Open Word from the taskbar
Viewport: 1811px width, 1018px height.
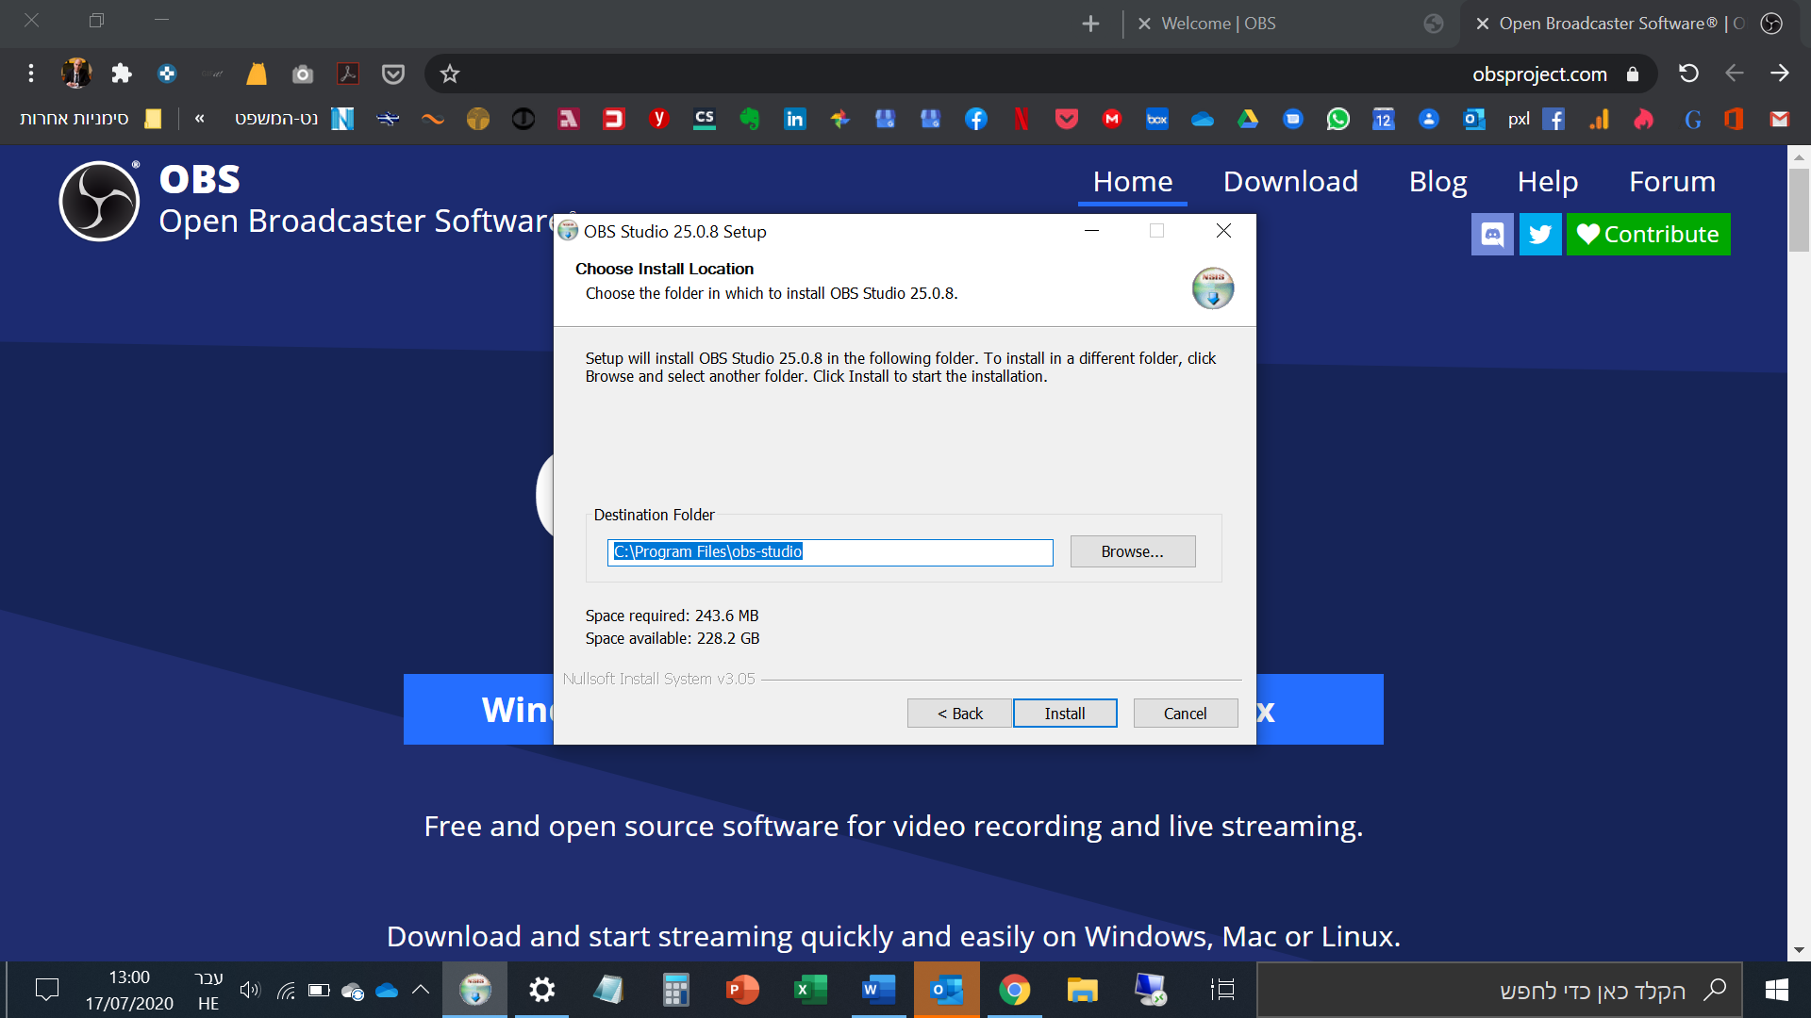click(878, 990)
